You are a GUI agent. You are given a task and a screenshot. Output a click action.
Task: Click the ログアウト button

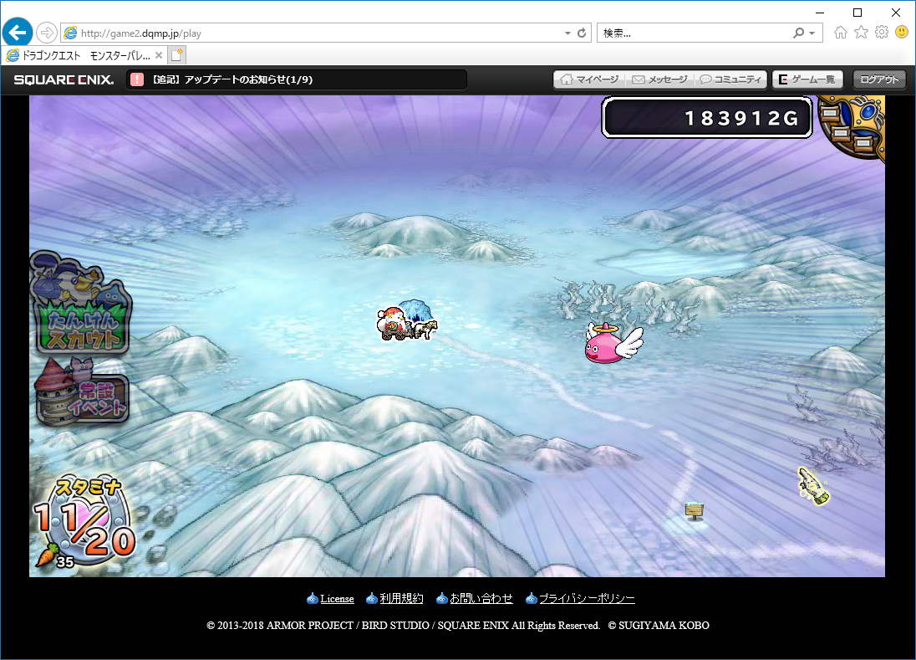[x=879, y=79]
